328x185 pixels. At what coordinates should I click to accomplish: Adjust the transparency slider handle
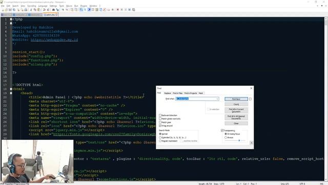click(239, 140)
